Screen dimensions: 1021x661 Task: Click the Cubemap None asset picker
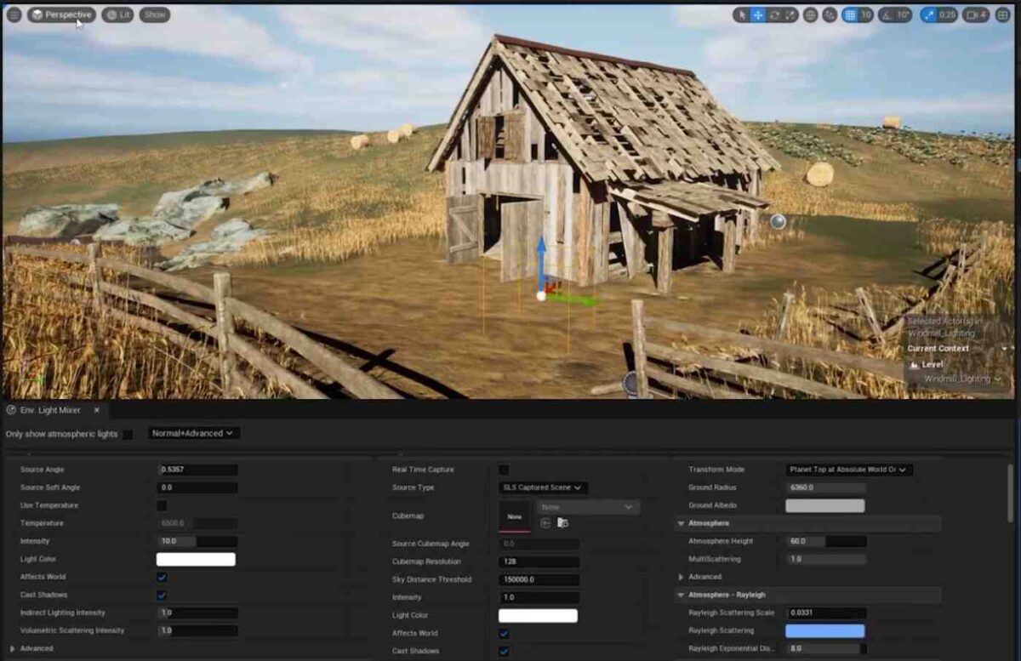pos(588,506)
